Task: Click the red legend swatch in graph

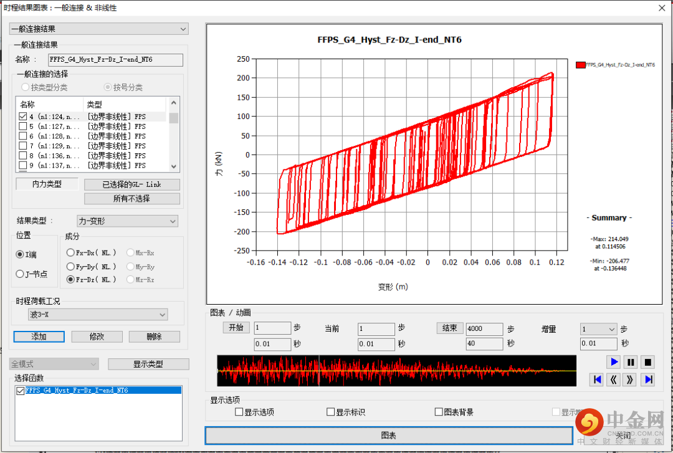Action: [581, 65]
